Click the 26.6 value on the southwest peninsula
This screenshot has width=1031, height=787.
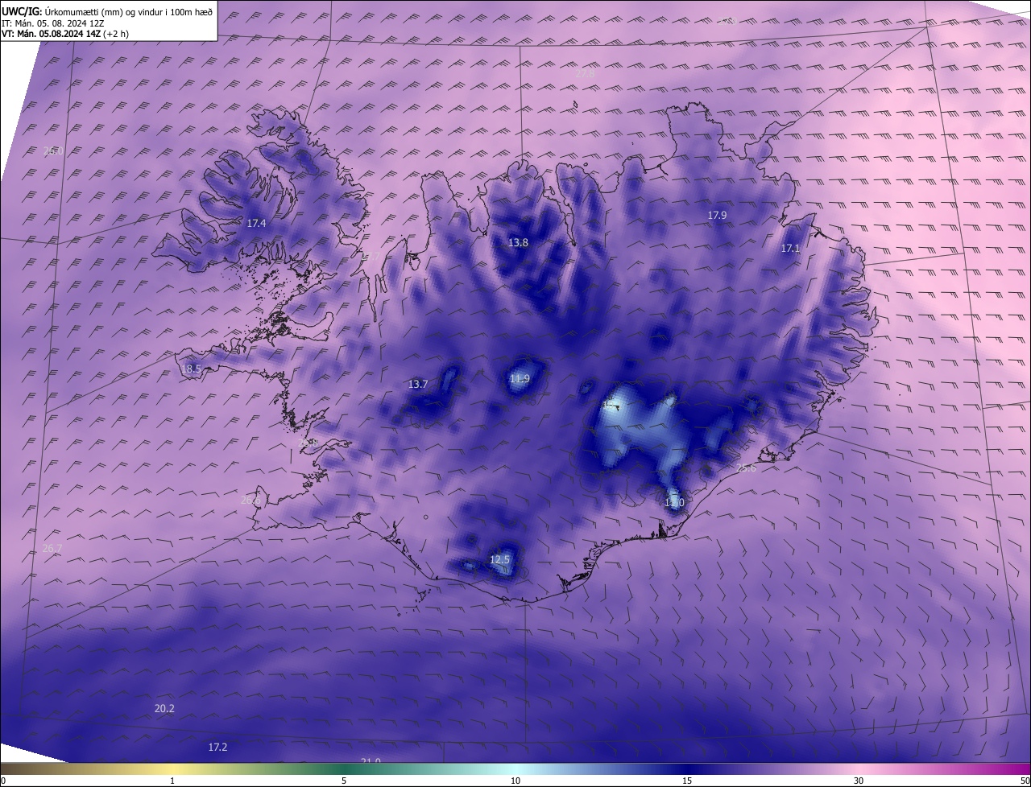[251, 501]
